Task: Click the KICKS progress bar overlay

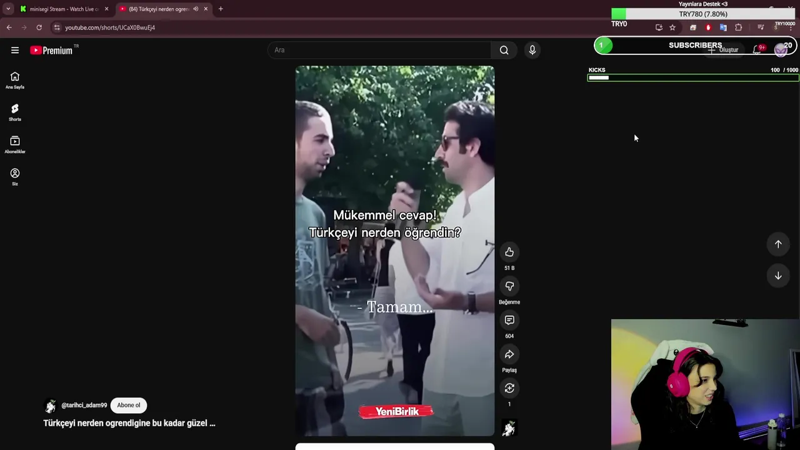Action: click(693, 77)
